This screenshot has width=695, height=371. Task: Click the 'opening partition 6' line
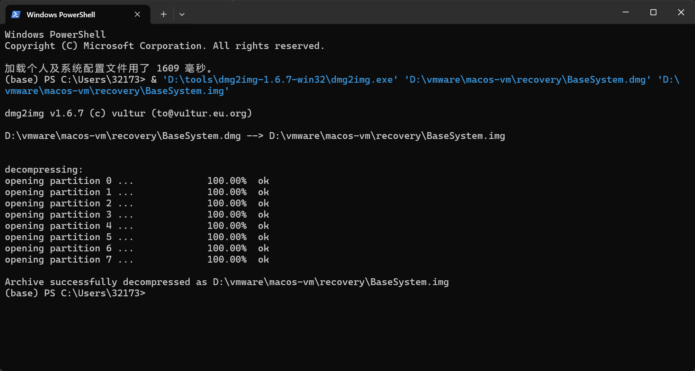point(137,248)
